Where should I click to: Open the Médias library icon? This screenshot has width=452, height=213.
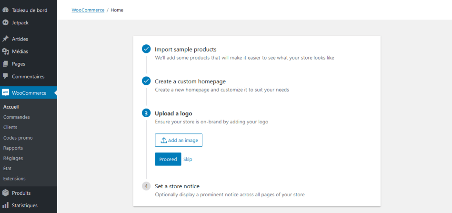5,51
